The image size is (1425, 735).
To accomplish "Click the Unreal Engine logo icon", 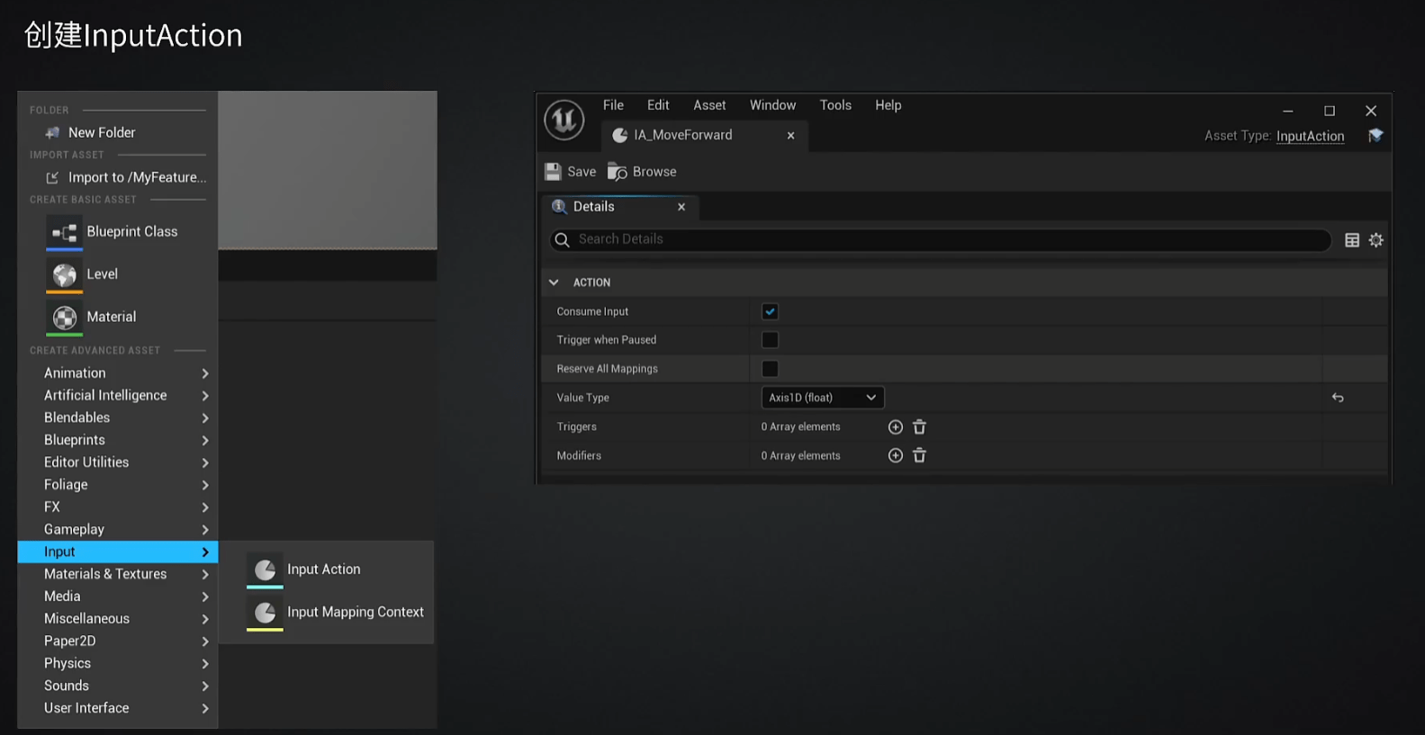I will (564, 120).
